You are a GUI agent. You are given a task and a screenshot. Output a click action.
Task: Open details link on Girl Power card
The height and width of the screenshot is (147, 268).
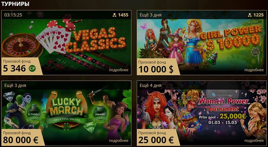click(x=254, y=70)
